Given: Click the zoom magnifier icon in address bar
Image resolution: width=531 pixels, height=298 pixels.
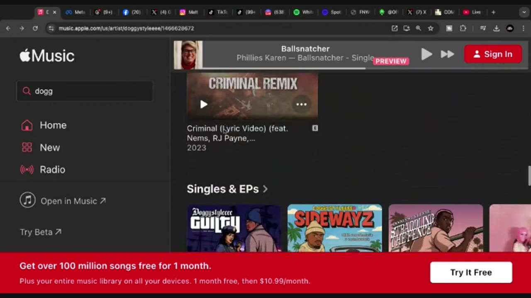Looking at the screenshot, I should click(x=419, y=28).
